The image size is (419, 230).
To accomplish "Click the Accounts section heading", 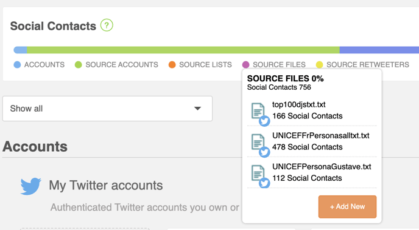I will pos(35,147).
